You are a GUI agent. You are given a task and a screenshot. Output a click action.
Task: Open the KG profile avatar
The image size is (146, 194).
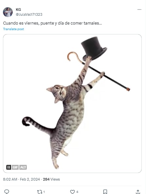tap(8, 12)
